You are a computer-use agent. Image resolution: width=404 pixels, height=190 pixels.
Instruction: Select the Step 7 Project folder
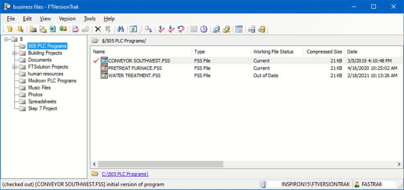(x=43, y=108)
